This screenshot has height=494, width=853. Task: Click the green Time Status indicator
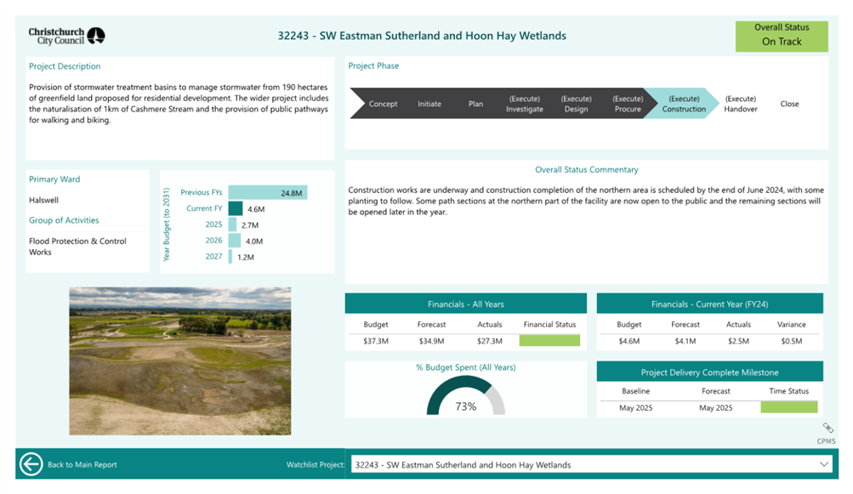[x=789, y=407]
